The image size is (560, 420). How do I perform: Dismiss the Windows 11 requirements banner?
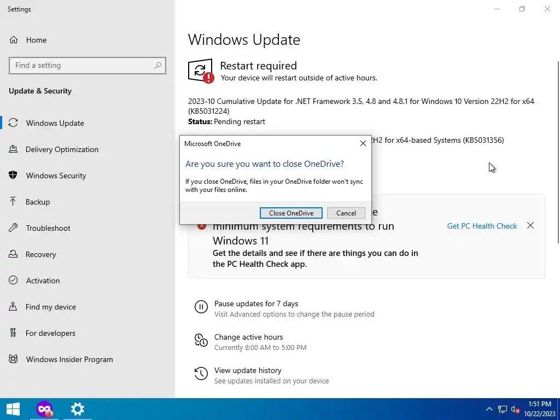point(530,225)
